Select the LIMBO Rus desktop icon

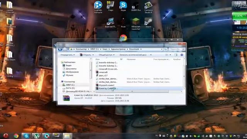136,7
